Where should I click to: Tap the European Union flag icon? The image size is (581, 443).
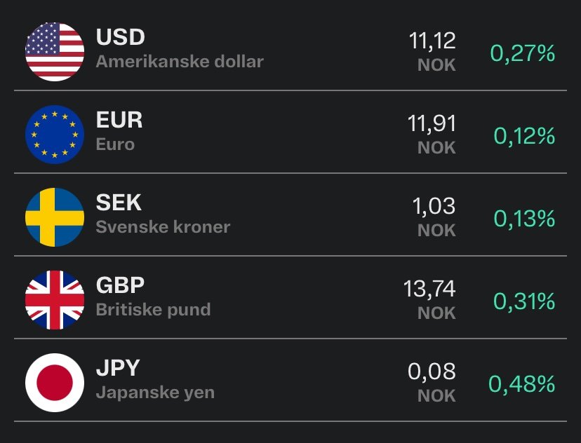coord(55,135)
